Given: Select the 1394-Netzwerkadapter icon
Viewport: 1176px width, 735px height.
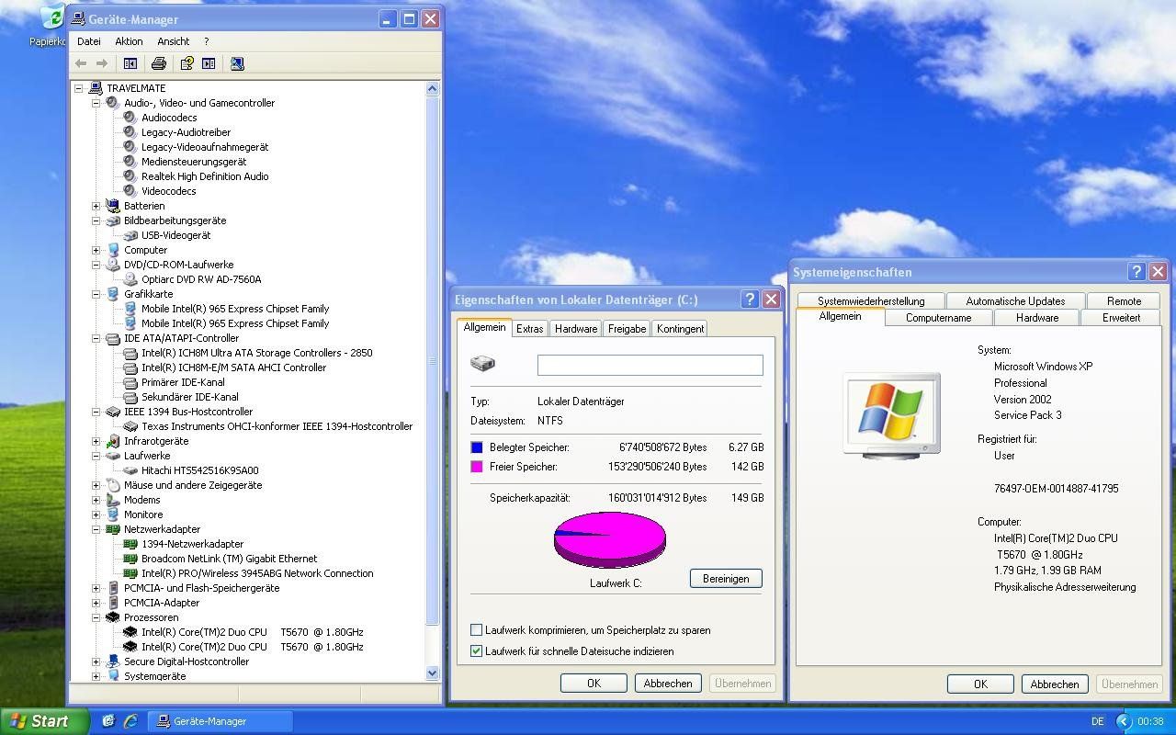Looking at the screenshot, I should (130, 544).
